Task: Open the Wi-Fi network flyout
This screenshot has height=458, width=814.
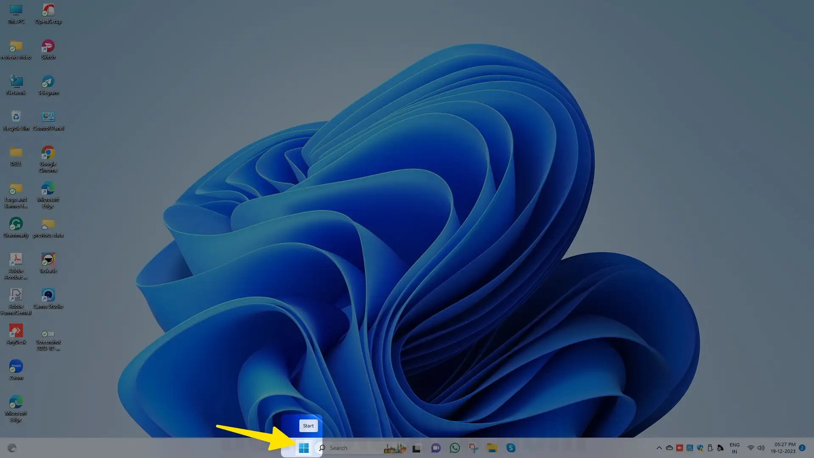Action: tap(750, 448)
